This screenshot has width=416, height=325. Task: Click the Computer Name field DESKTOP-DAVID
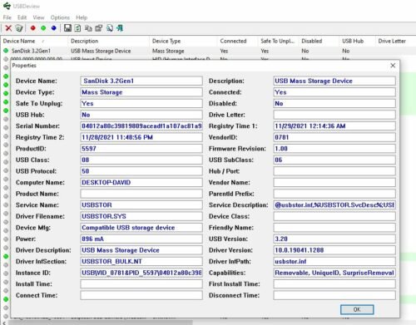(x=141, y=183)
